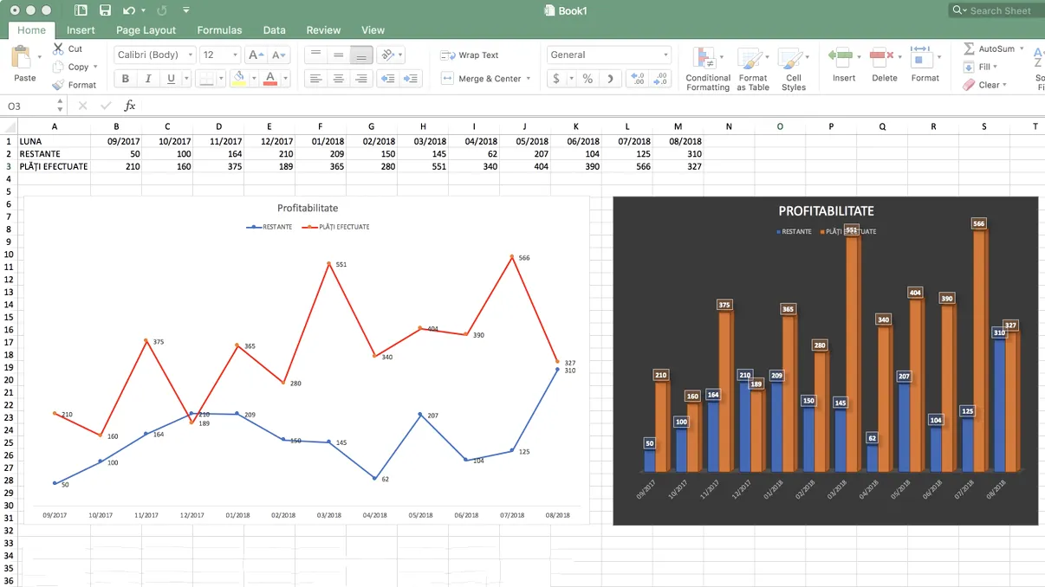Toggle bold formatting
The height and width of the screenshot is (587, 1045).
tap(126, 79)
